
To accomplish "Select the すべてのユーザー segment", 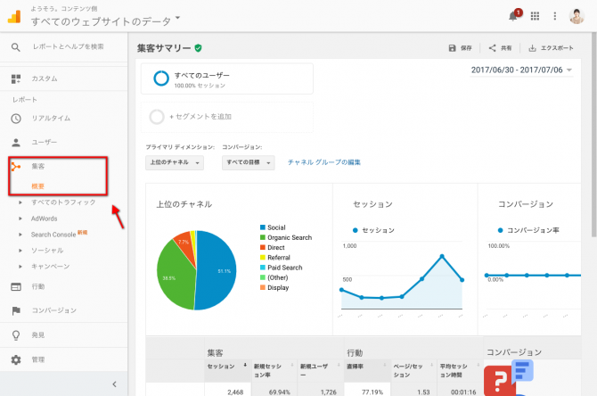I will 227,78.
